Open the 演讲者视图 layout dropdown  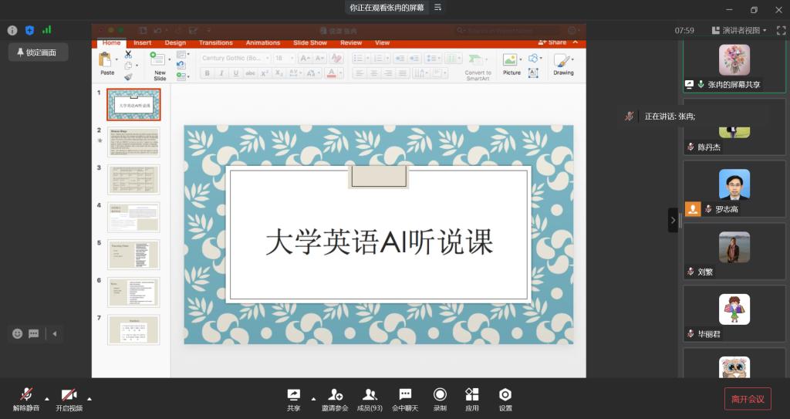(x=744, y=30)
